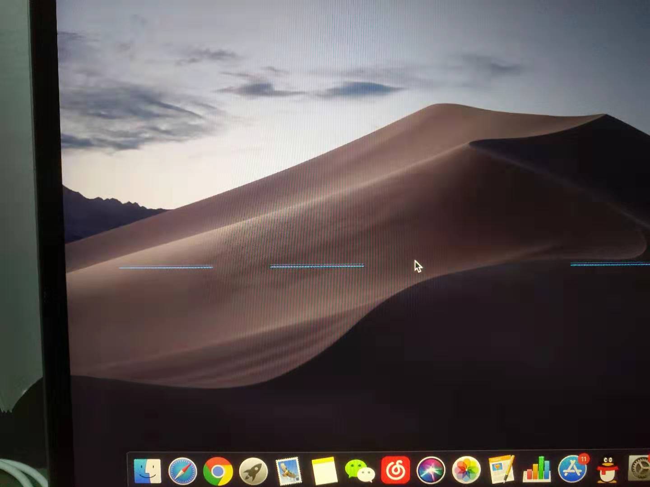Activate Siri from the dock
This screenshot has width=650, height=487.
tap(431, 470)
